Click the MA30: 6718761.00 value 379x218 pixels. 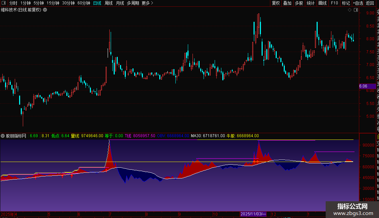208,136
